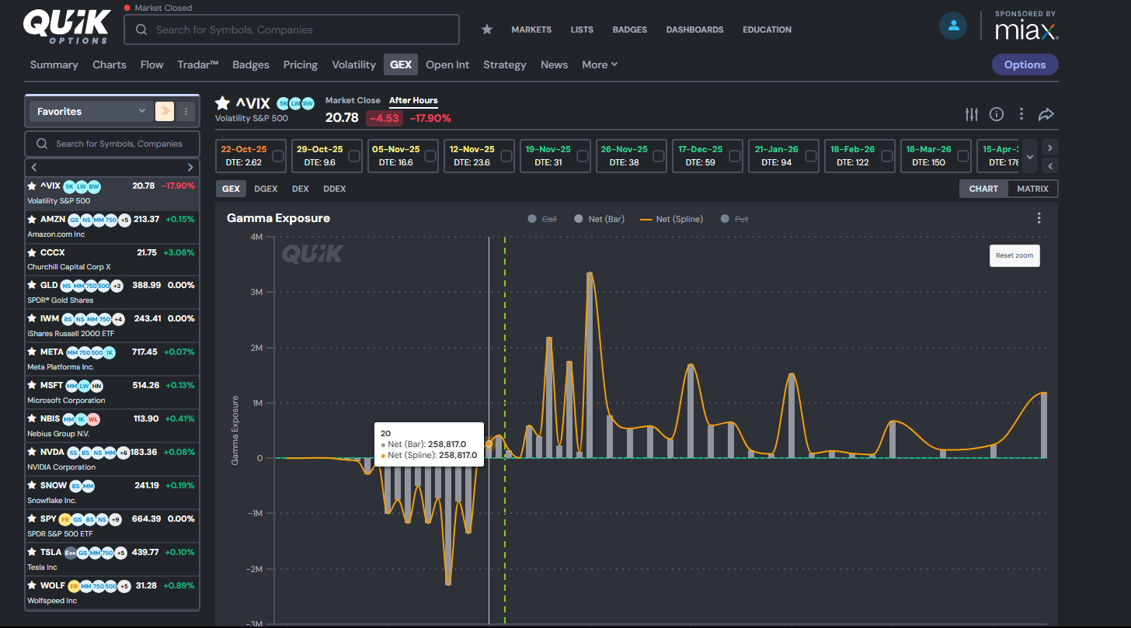Toggle the Net (Bar) legend item
1131x628 pixels.
point(599,219)
